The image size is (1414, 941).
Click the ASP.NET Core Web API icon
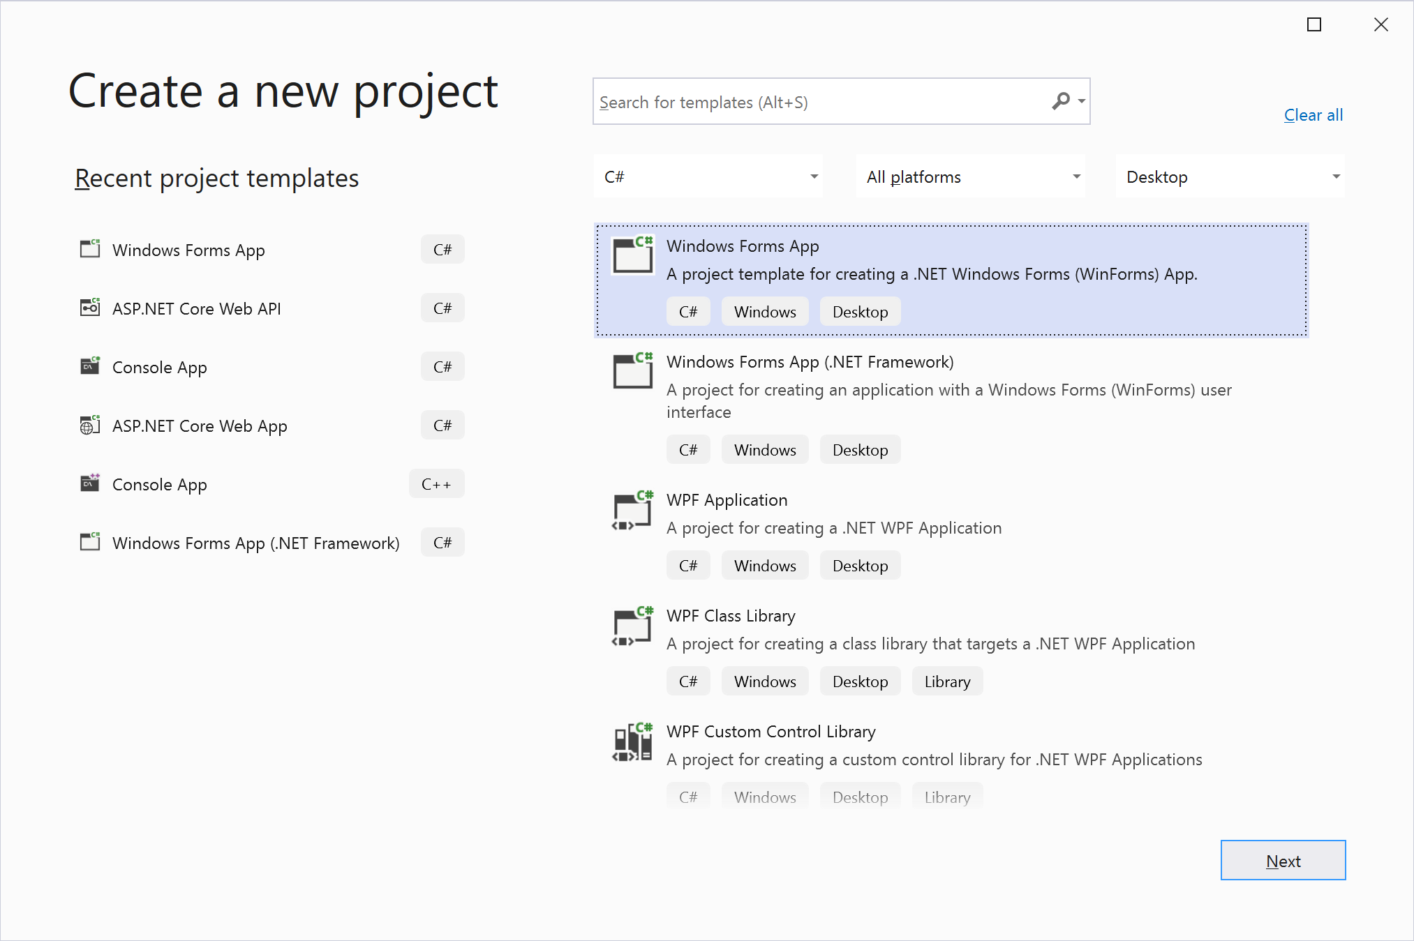point(90,308)
